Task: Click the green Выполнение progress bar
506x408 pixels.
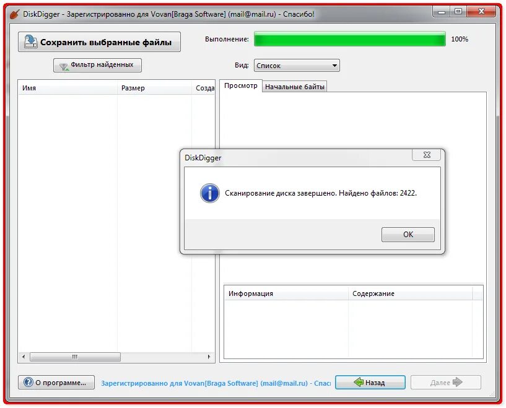Action: 350,39
